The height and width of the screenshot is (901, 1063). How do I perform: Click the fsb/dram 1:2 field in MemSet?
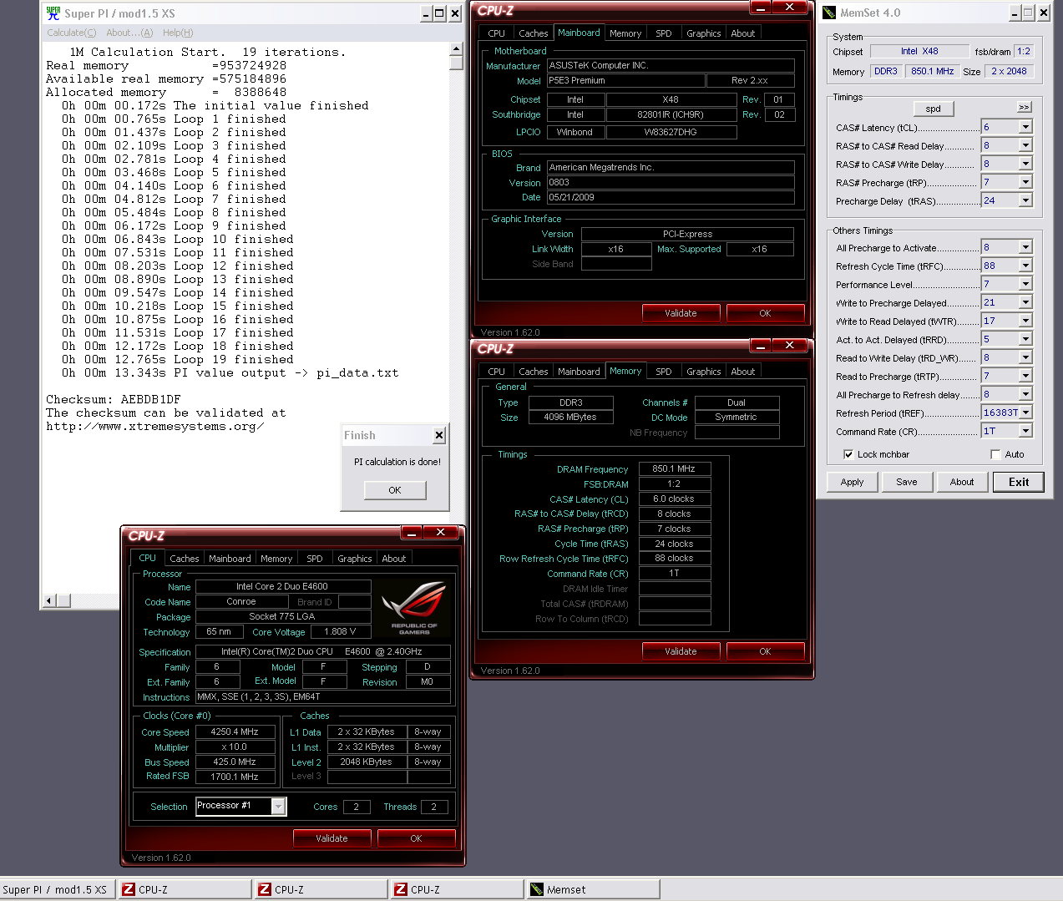coord(1024,51)
